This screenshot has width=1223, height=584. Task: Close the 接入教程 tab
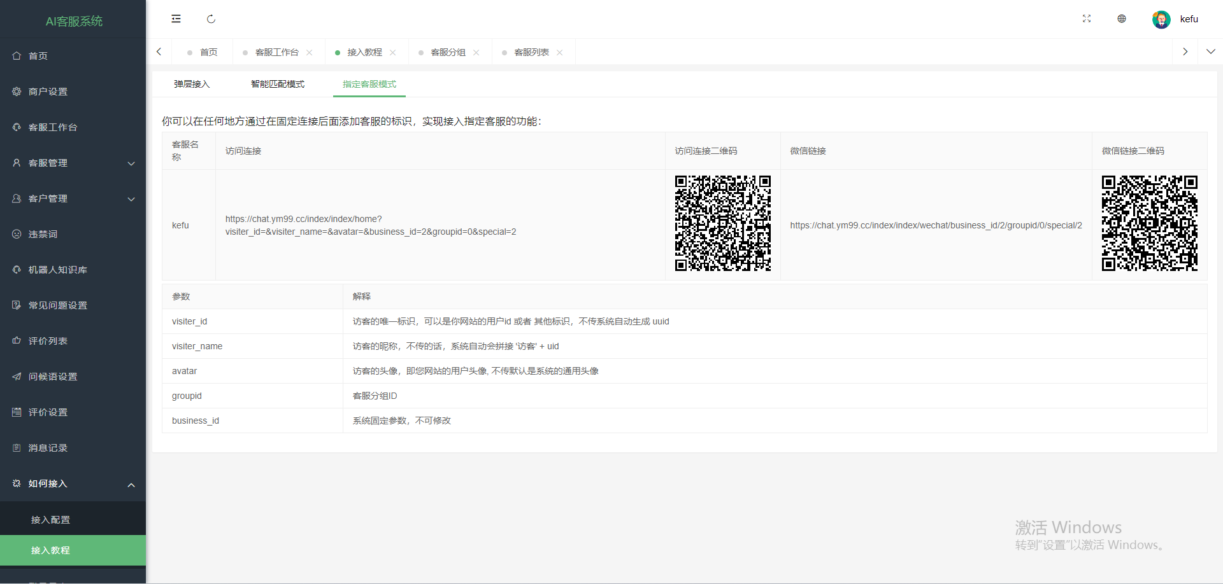[x=393, y=53]
